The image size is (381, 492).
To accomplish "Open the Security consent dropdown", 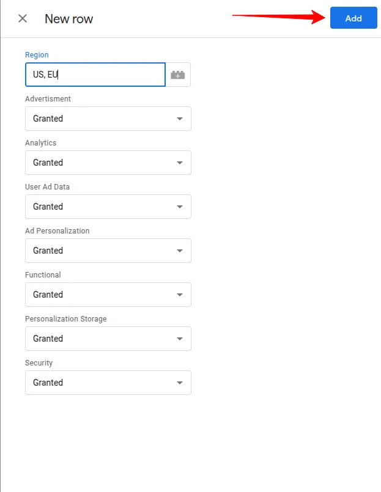I will pyautogui.click(x=108, y=383).
